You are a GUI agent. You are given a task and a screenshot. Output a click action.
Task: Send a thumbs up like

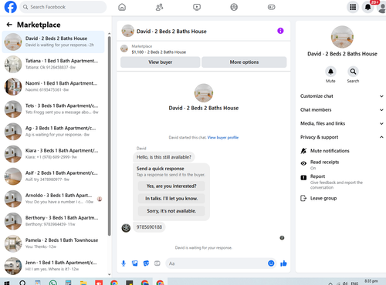(x=283, y=263)
